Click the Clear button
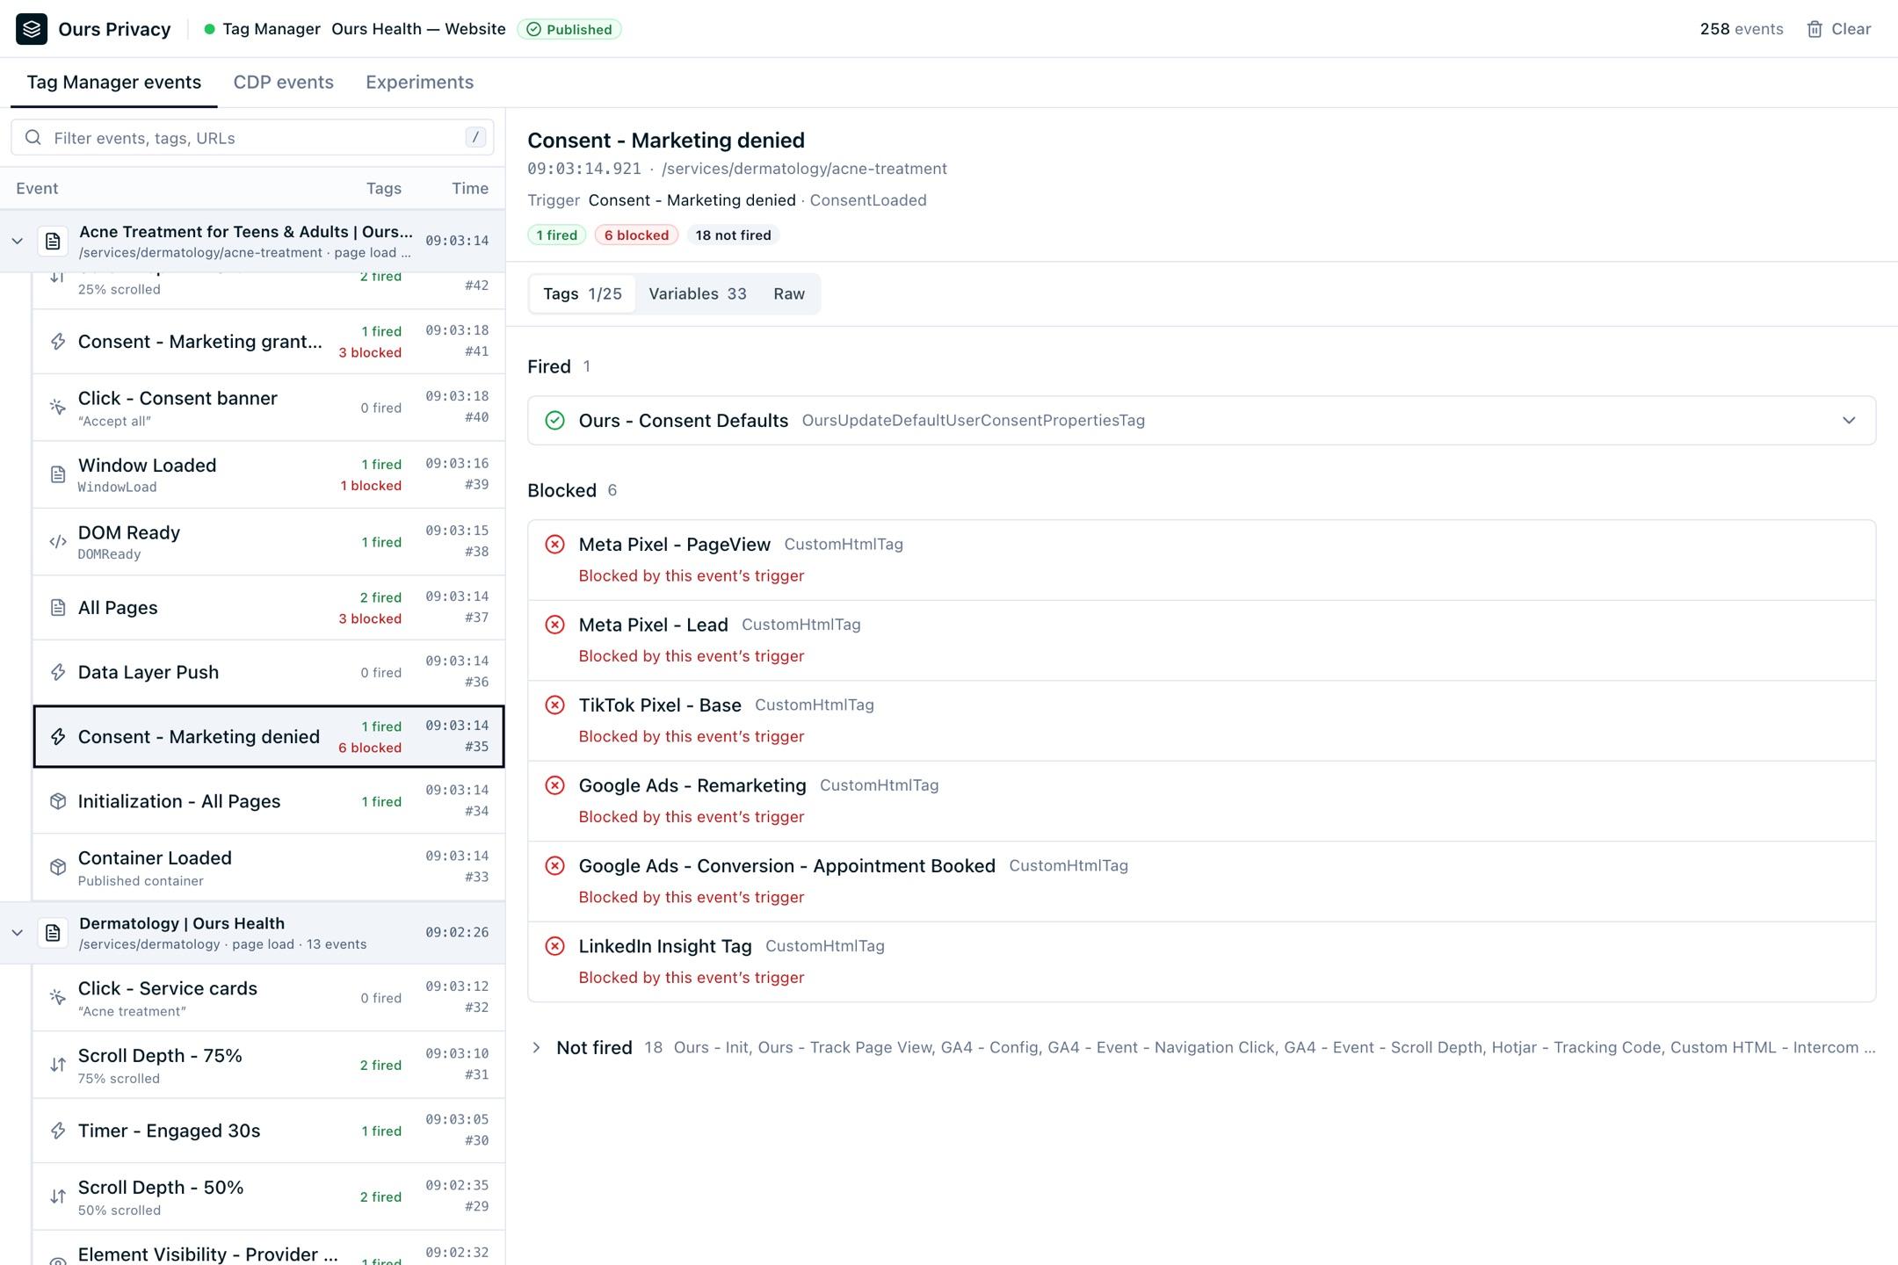This screenshot has width=1898, height=1265. [x=1838, y=29]
